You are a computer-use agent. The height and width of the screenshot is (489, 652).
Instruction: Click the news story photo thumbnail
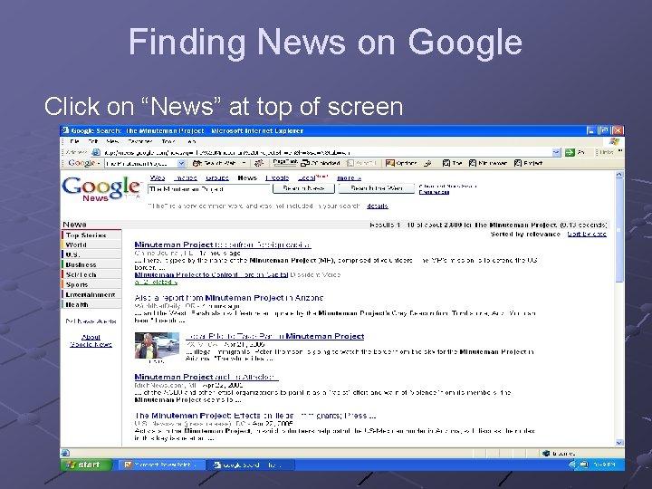pos(157,345)
